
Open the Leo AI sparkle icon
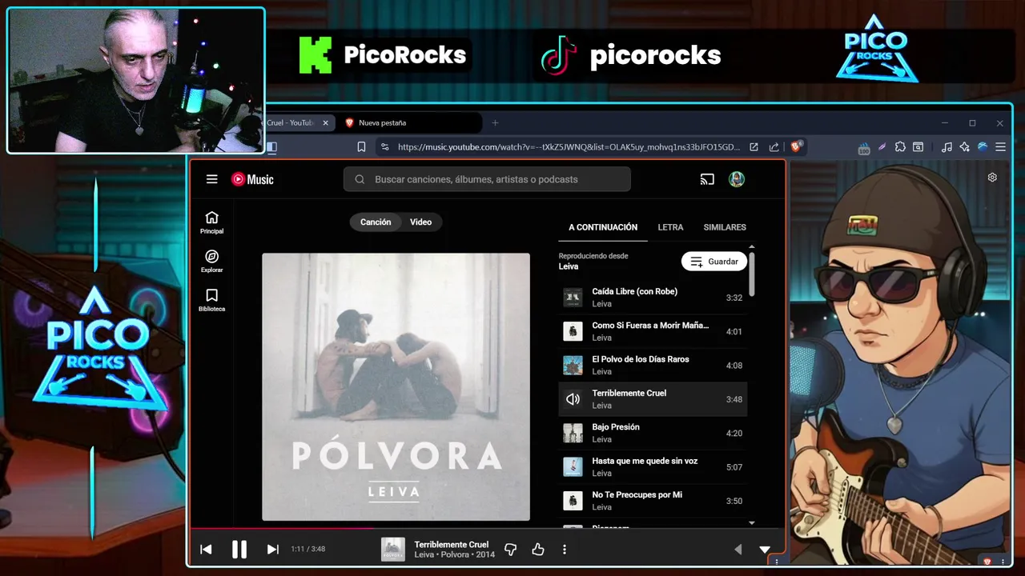point(964,147)
